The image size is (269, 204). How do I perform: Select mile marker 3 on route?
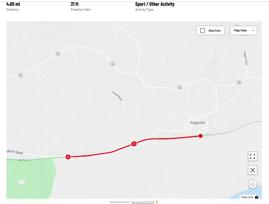click(x=134, y=144)
